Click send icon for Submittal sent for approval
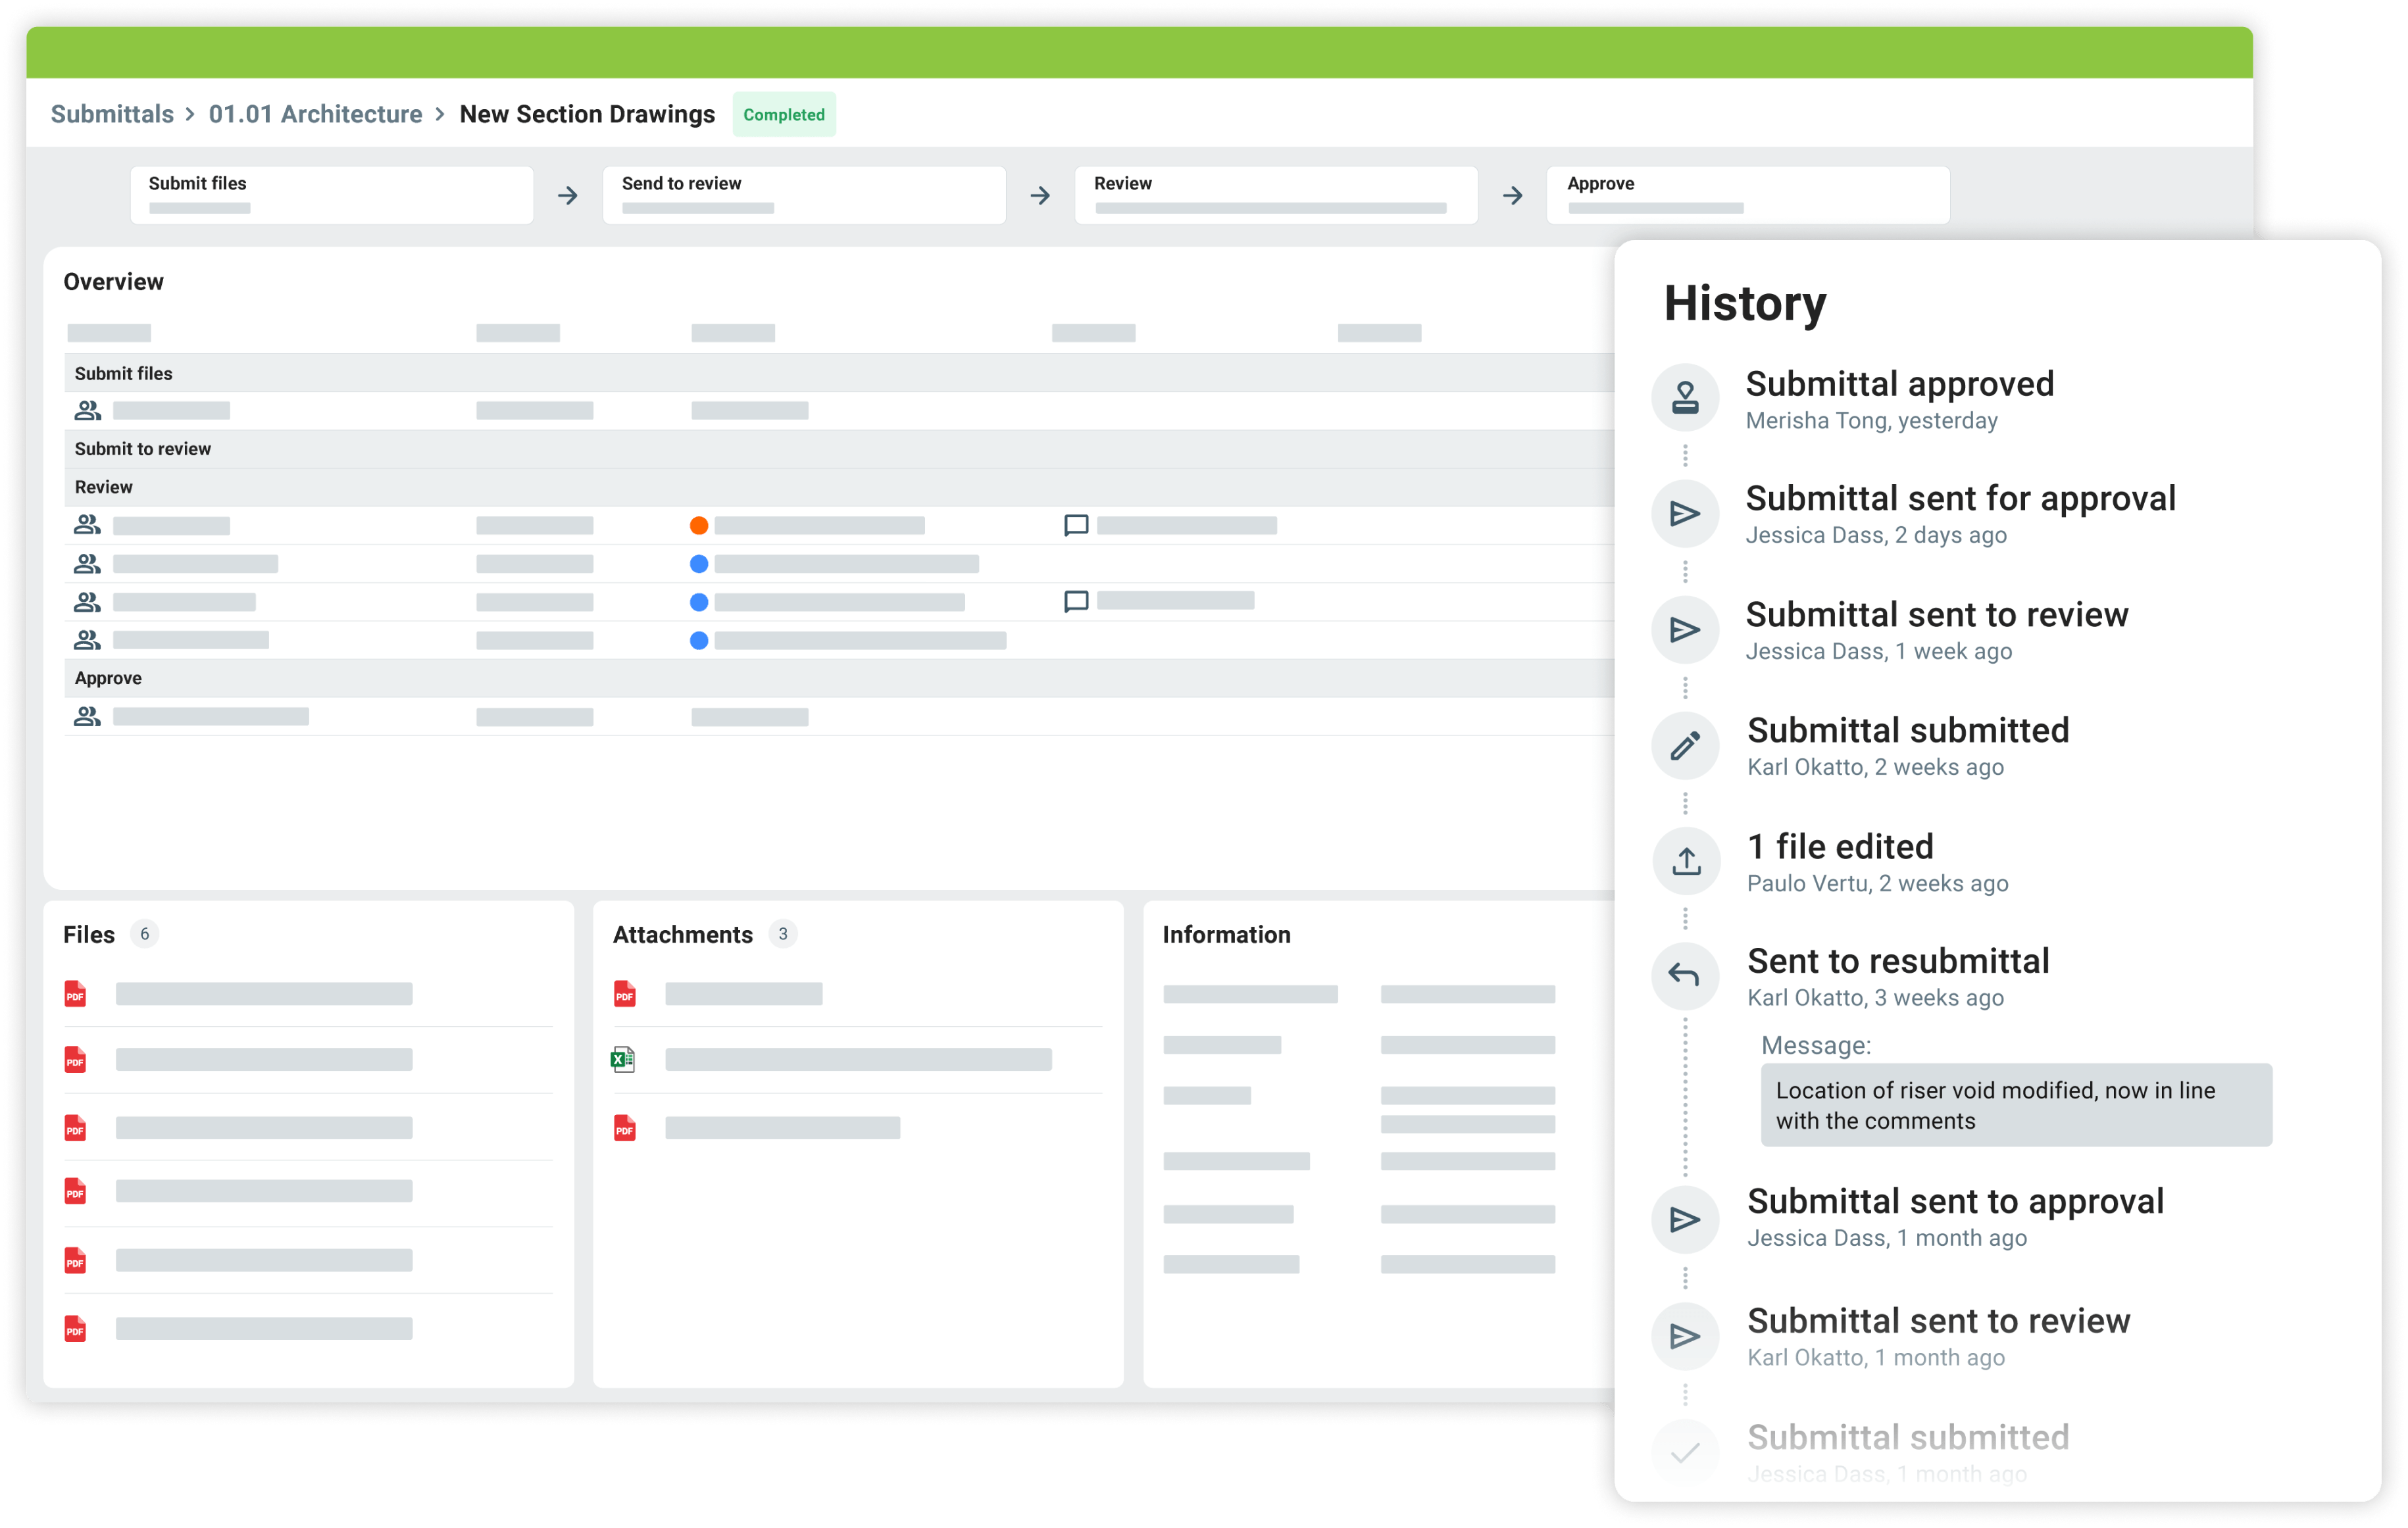This screenshot has height=1528, width=2408. pyautogui.click(x=1685, y=514)
